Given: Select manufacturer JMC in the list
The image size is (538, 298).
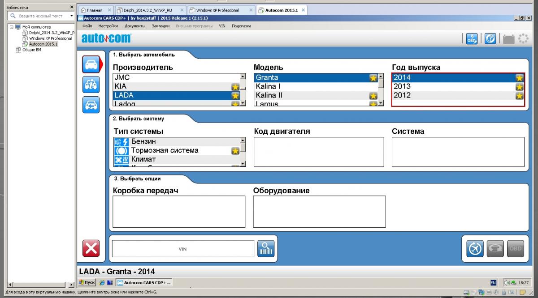Looking at the screenshot, I should point(176,78).
